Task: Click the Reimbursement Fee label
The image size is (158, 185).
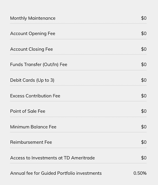Action: click(31, 142)
